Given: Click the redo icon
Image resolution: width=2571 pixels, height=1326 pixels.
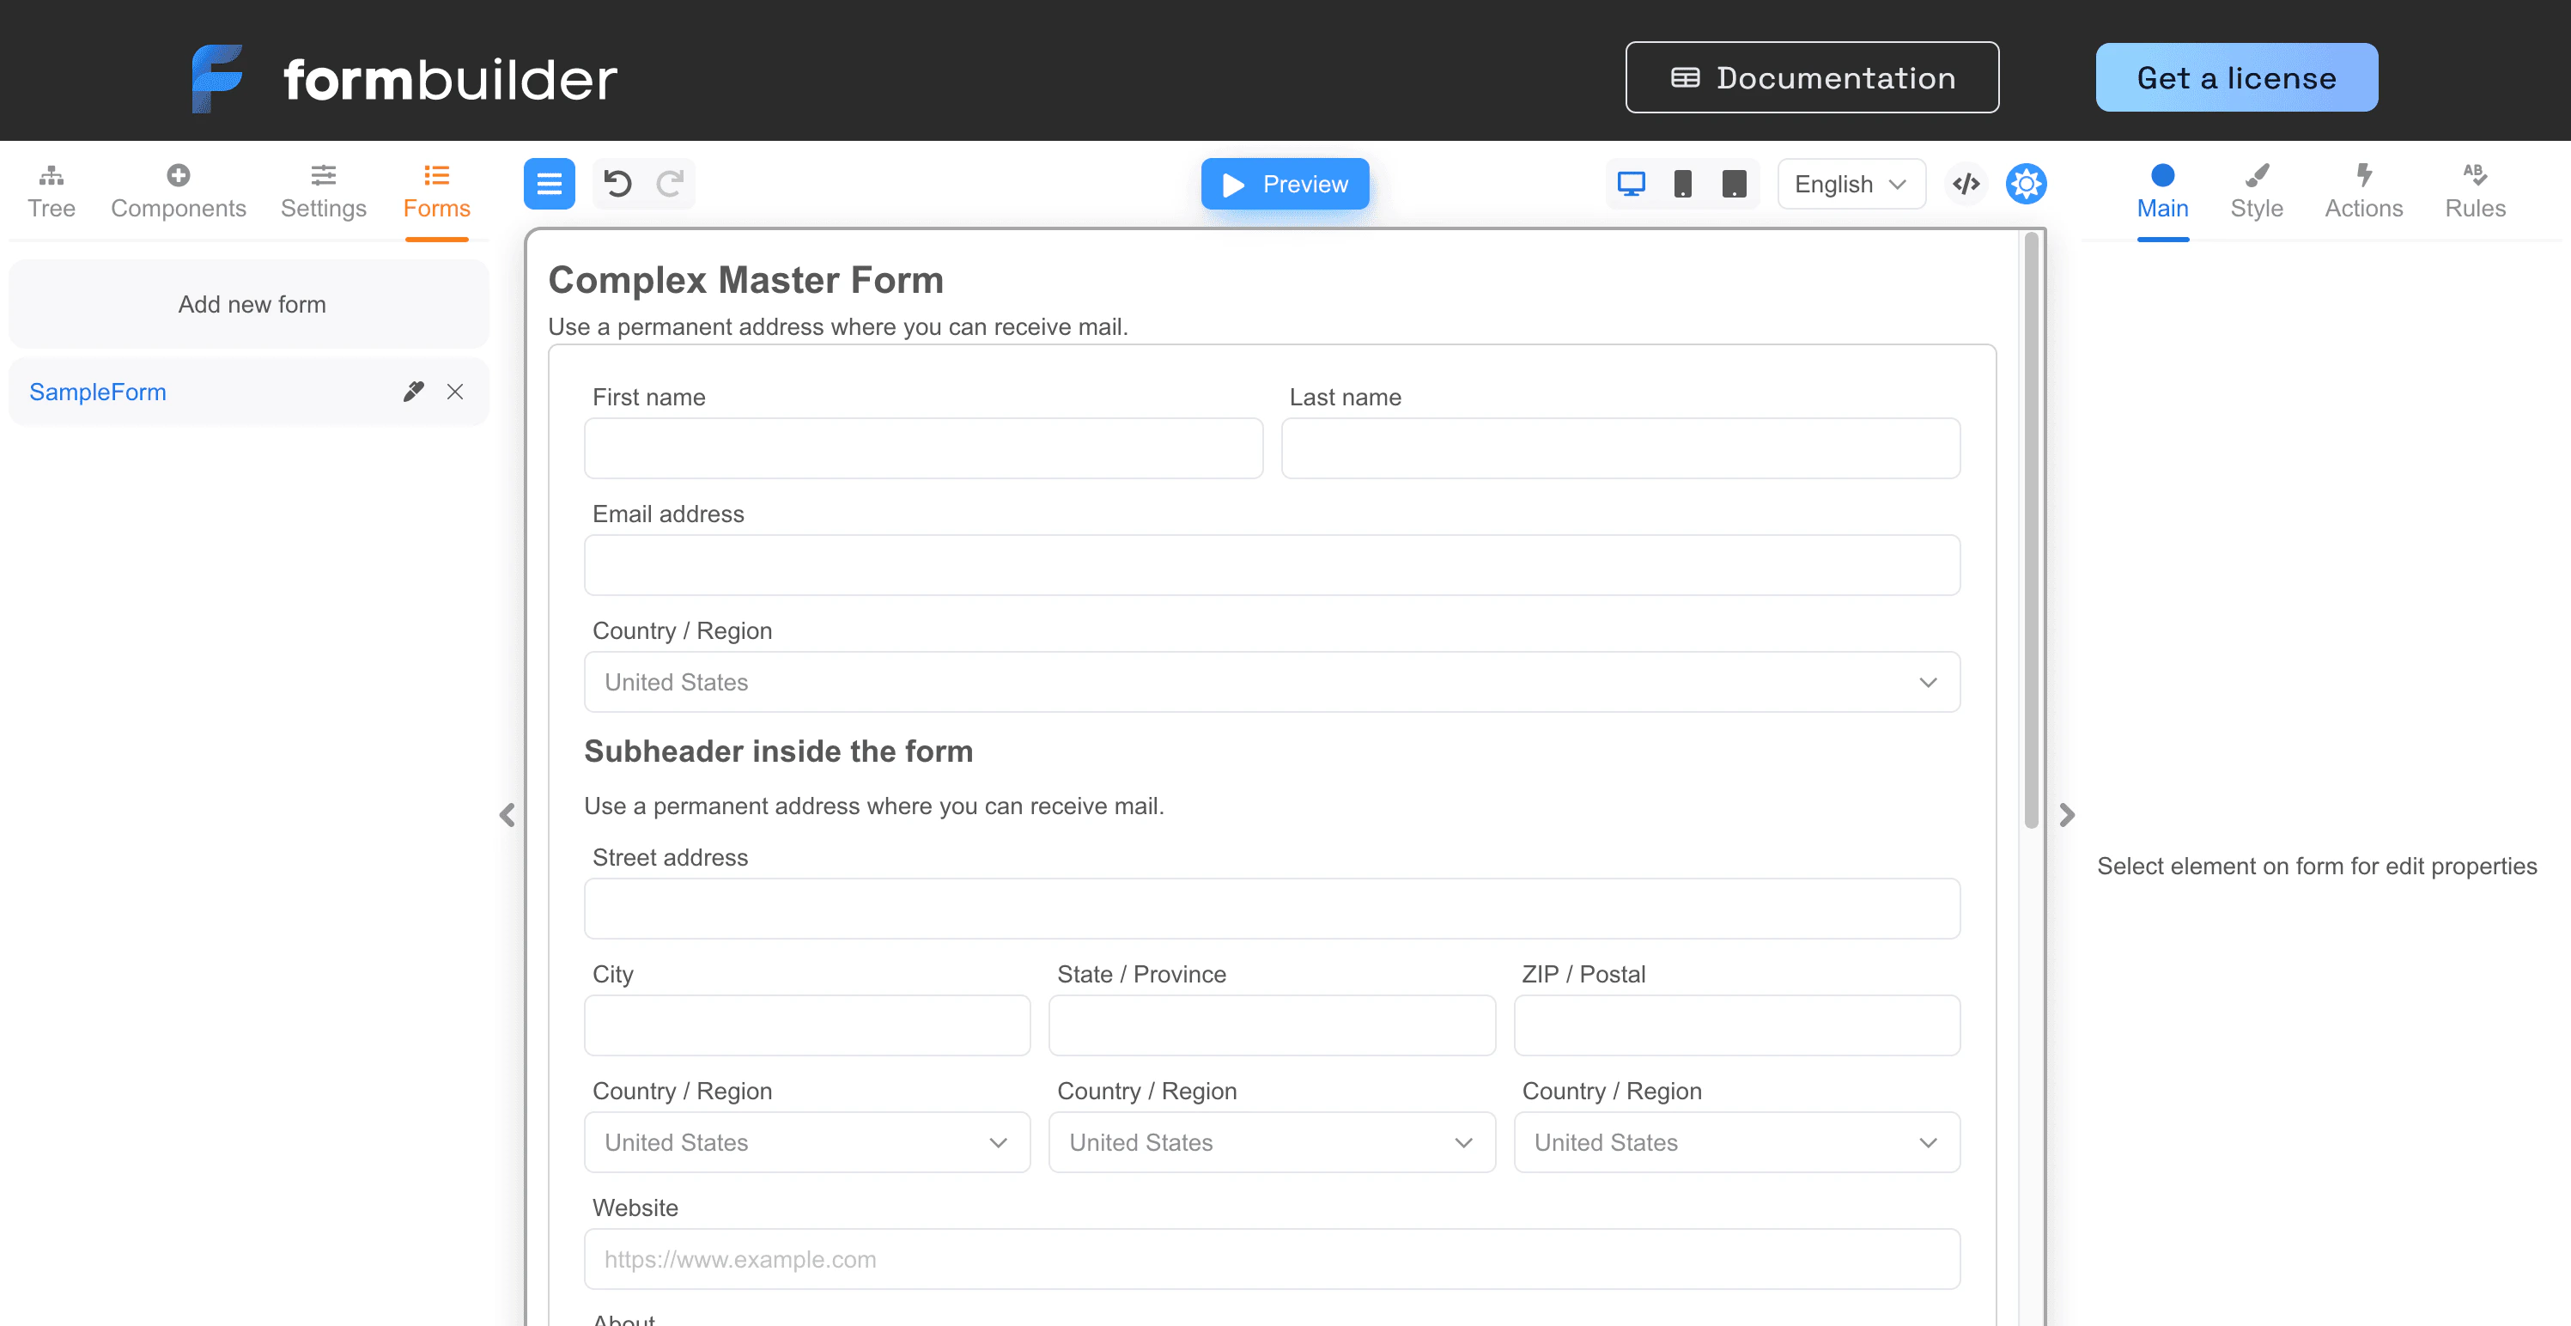Looking at the screenshot, I should point(670,184).
